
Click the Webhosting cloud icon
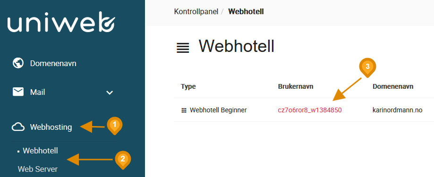(x=18, y=127)
